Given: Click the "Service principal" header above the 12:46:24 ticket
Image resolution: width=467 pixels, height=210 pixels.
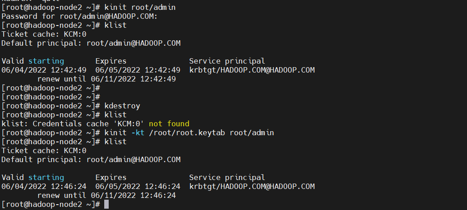Looking at the screenshot, I should coord(227,177).
